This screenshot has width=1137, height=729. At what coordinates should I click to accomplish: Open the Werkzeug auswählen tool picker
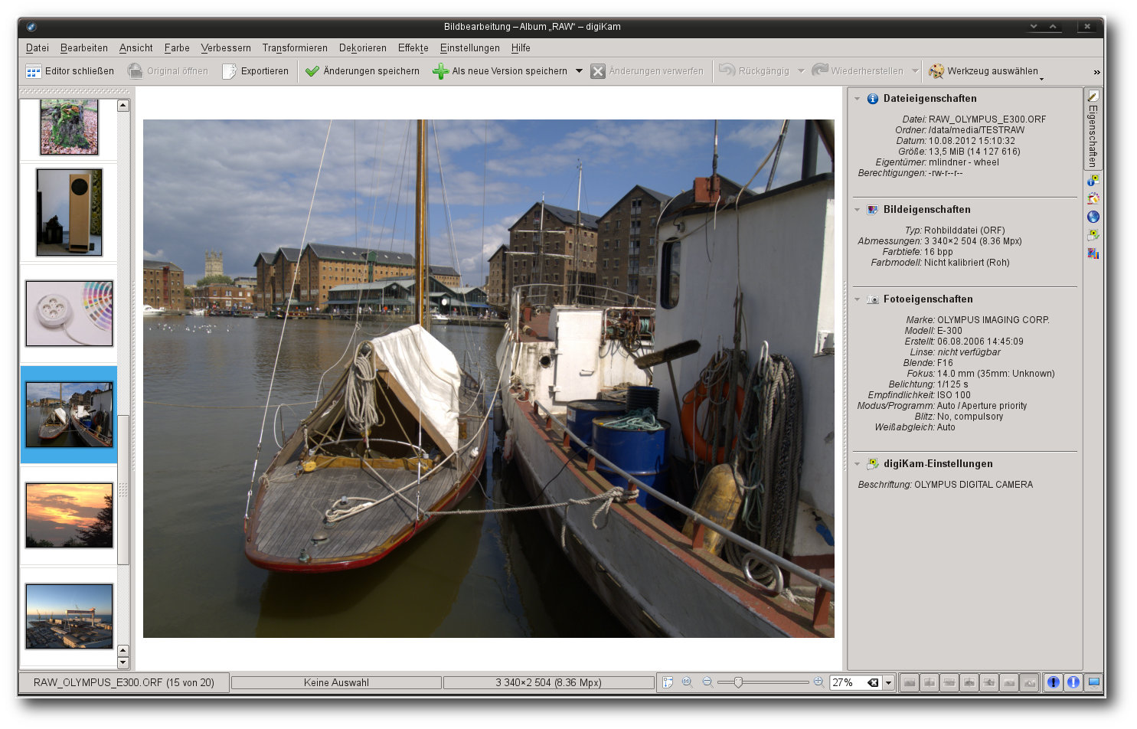click(x=984, y=71)
